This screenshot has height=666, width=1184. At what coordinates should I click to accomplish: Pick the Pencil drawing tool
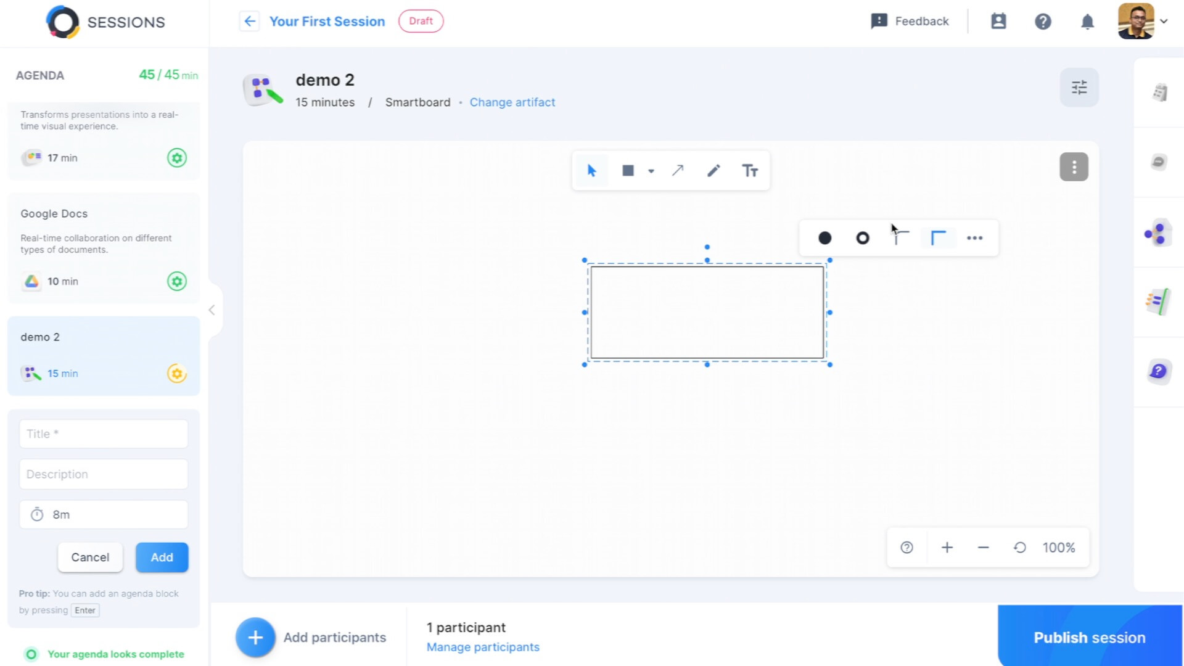point(713,170)
